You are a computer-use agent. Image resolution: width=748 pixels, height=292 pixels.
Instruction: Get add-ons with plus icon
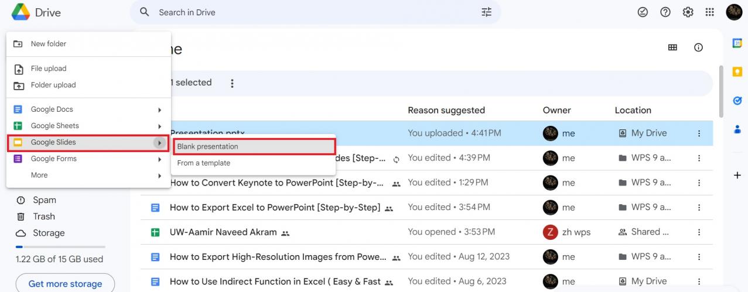[737, 176]
